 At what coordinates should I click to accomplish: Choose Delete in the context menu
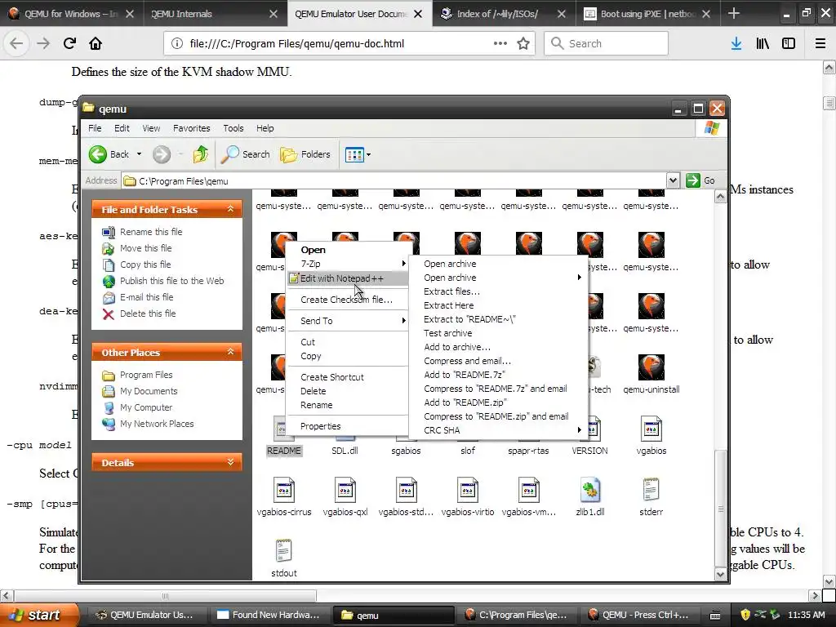[x=347, y=391]
